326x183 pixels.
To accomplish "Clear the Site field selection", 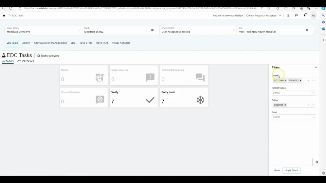I will pyautogui.click(x=307, y=30).
